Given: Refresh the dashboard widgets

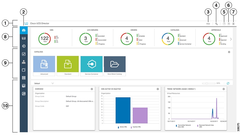Looking at the screenshot, I should [x=228, y=83].
